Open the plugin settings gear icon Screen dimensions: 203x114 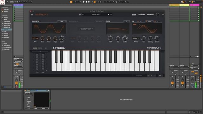pos(163,15)
